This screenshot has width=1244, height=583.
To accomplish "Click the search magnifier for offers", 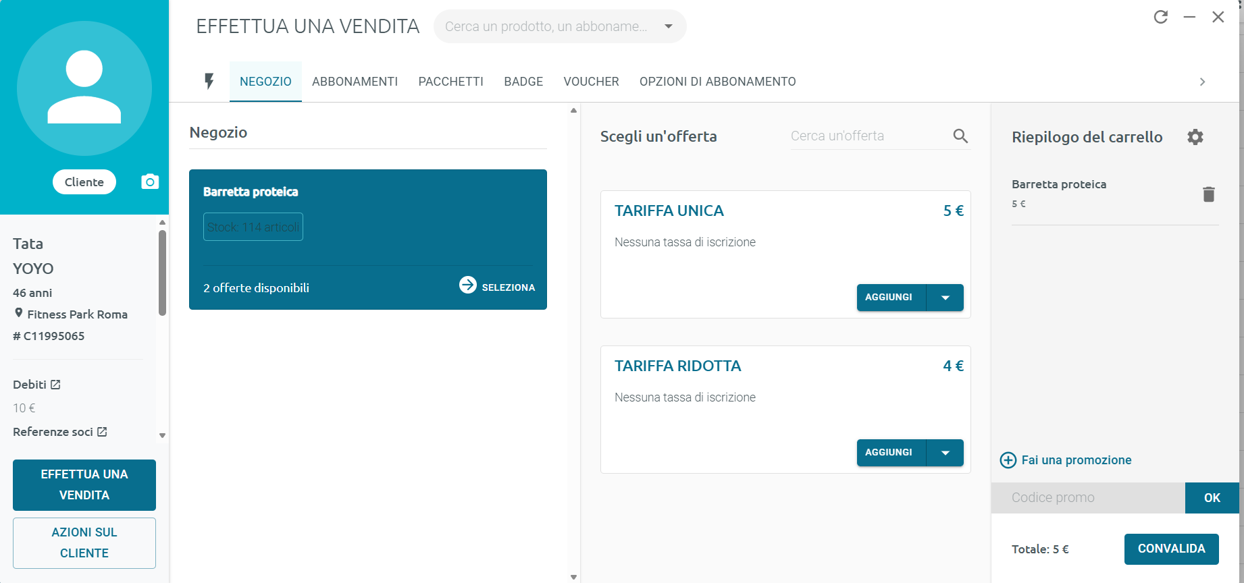I will click(960, 136).
